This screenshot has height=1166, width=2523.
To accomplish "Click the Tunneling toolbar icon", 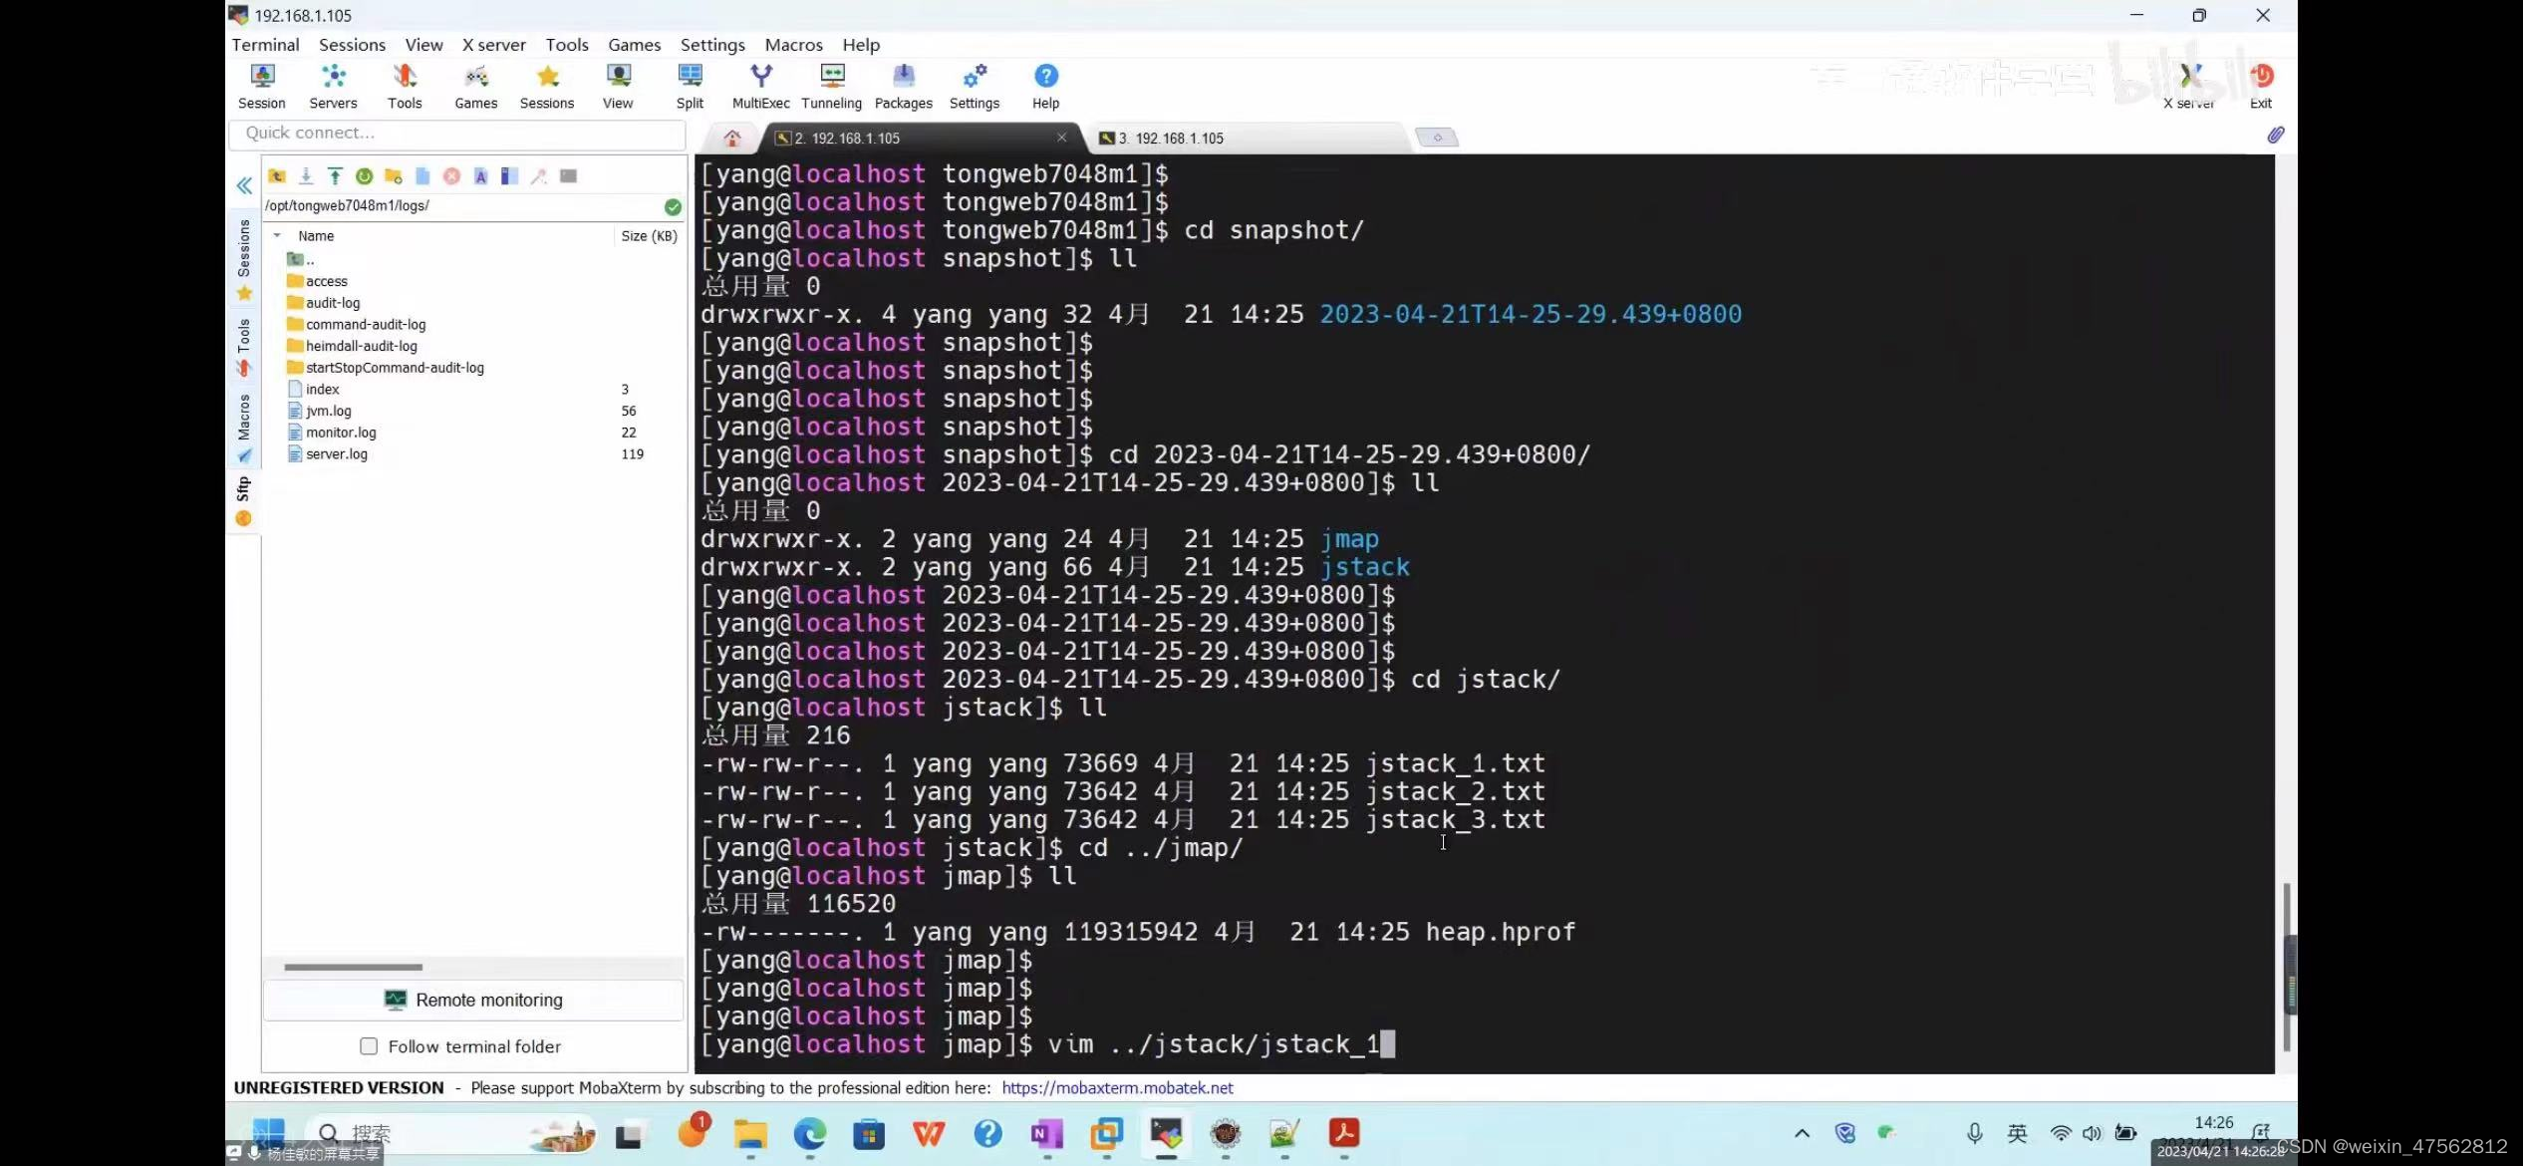I will point(831,86).
